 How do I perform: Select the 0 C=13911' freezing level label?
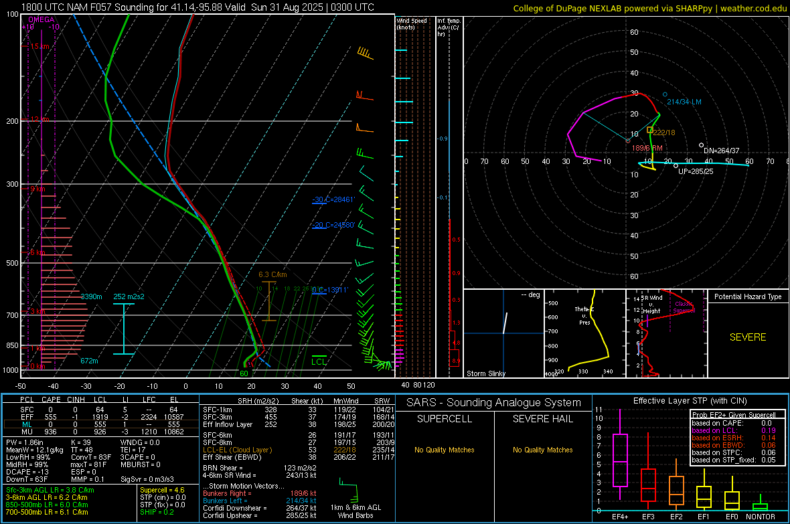click(330, 290)
